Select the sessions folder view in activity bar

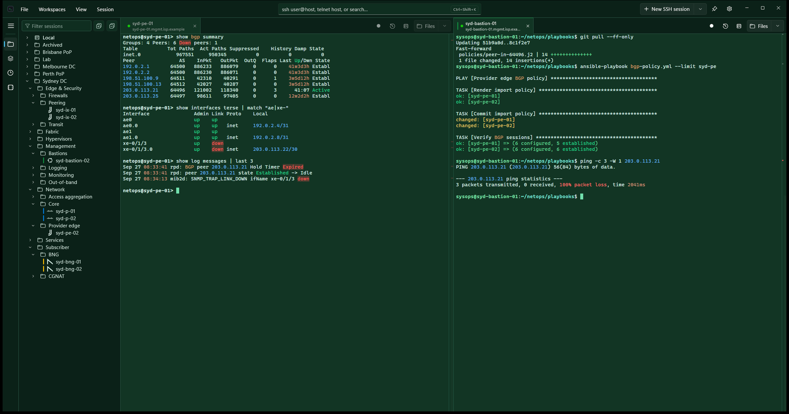[x=11, y=44]
